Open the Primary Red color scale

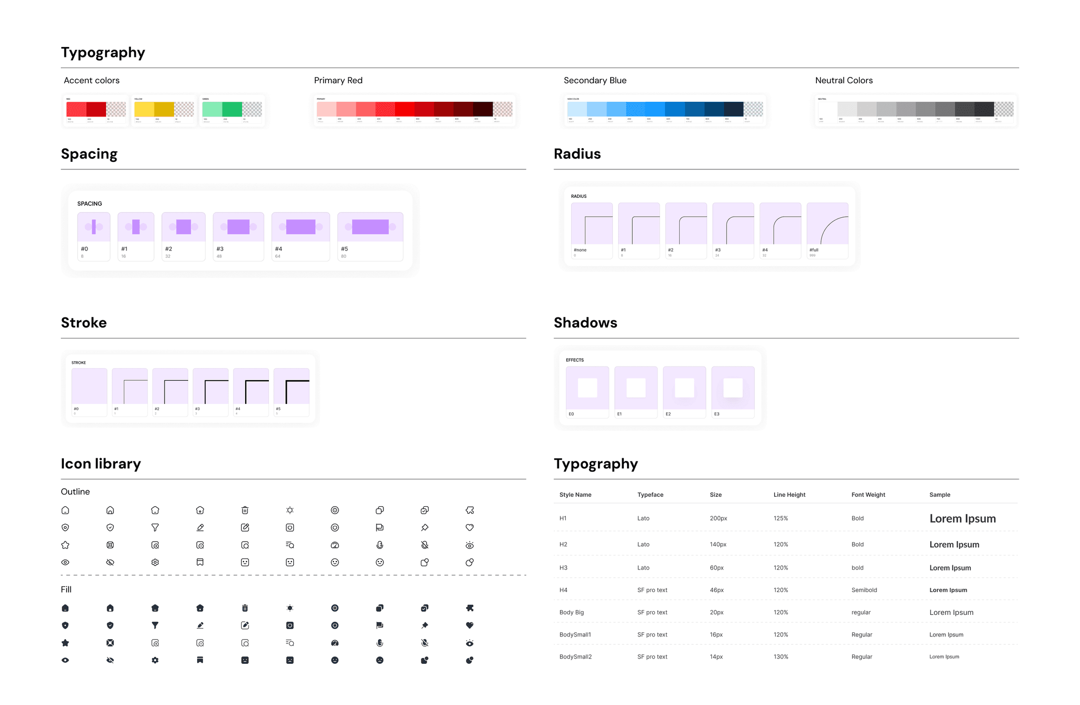tap(414, 110)
